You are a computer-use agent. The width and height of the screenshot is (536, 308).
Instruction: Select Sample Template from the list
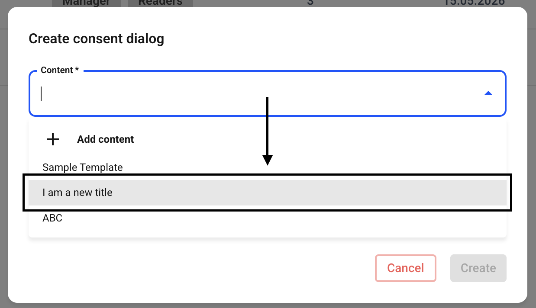(x=267, y=167)
